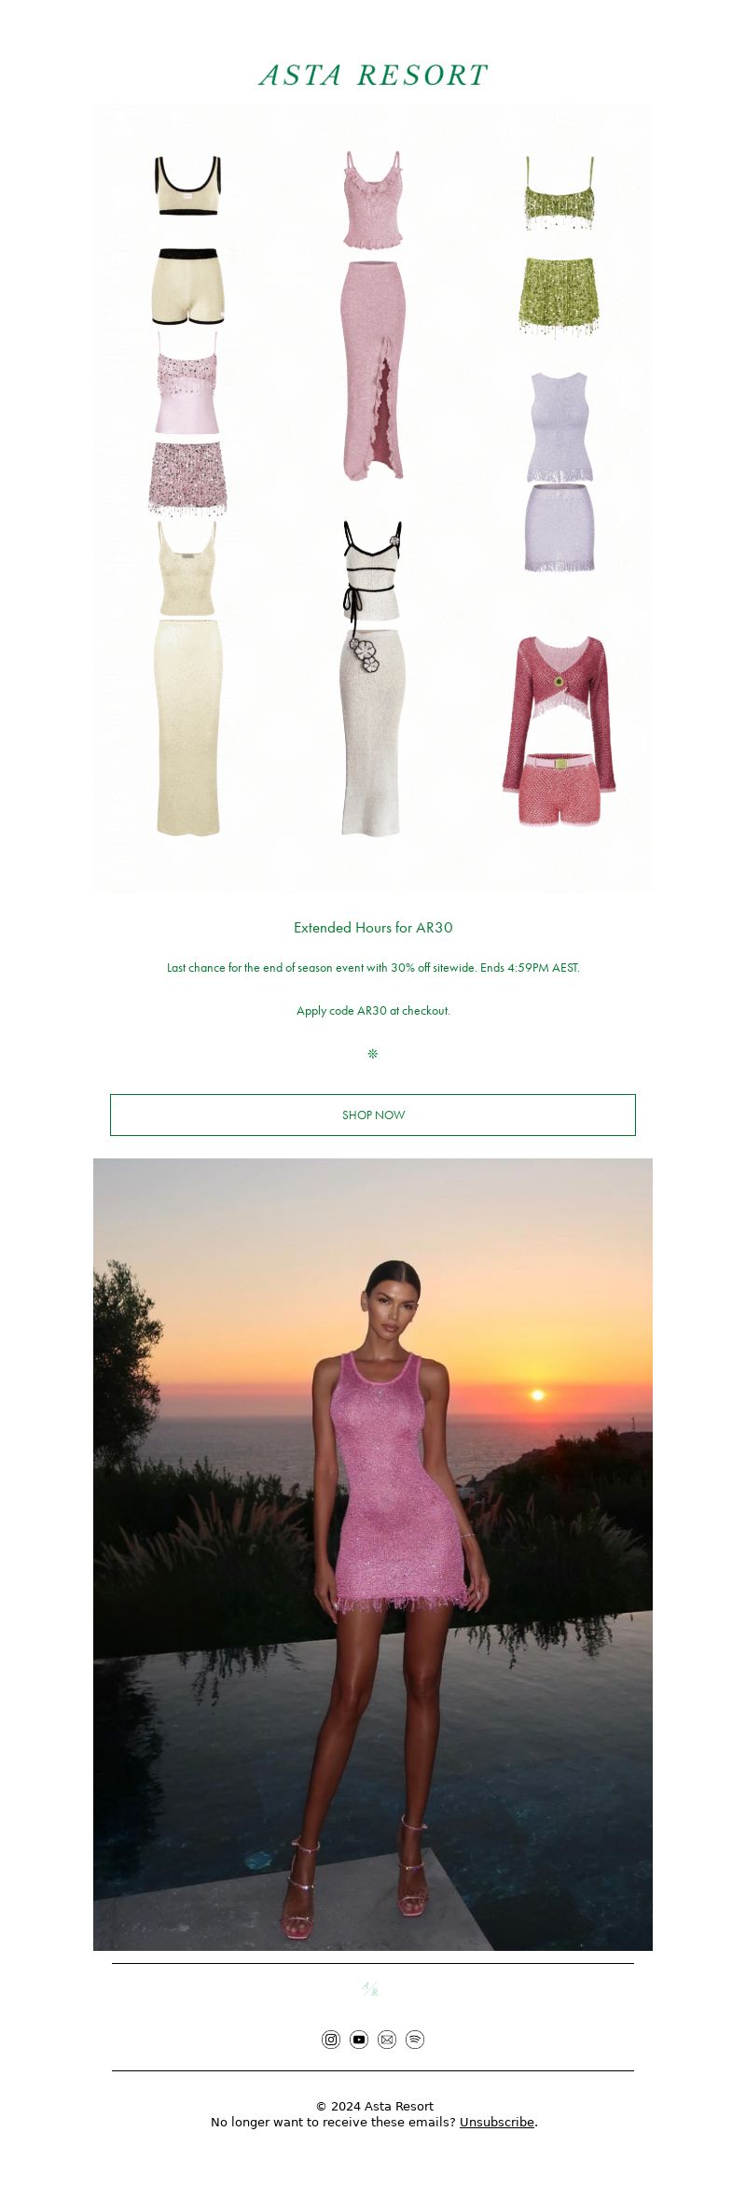Open the sunset pink dress photo

(373, 1554)
